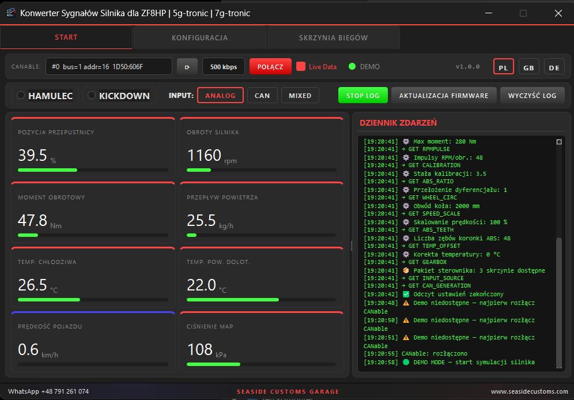Click the green DEMO status dot

pos(352,66)
